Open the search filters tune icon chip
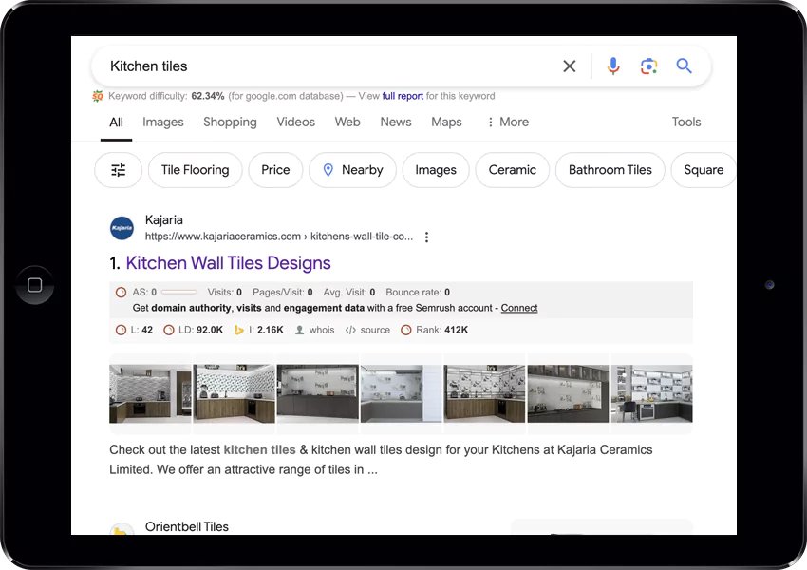 pyautogui.click(x=118, y=170)
